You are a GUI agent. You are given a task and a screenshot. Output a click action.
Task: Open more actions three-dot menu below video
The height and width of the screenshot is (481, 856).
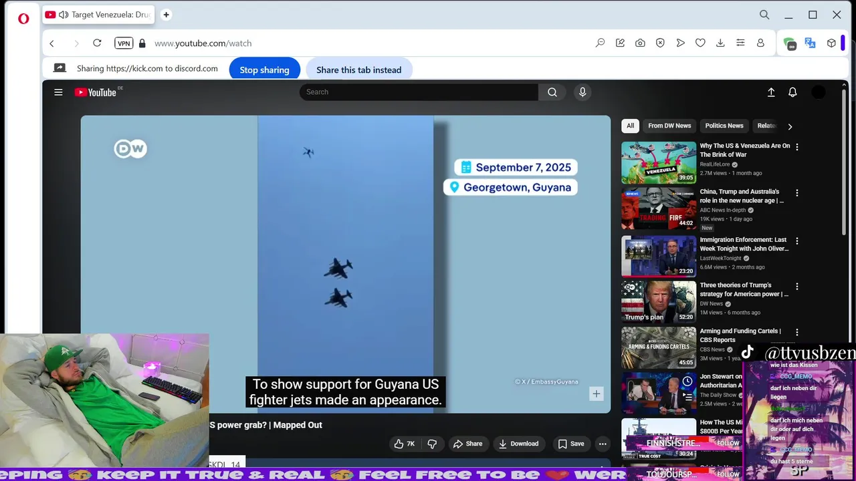(603, 444)
